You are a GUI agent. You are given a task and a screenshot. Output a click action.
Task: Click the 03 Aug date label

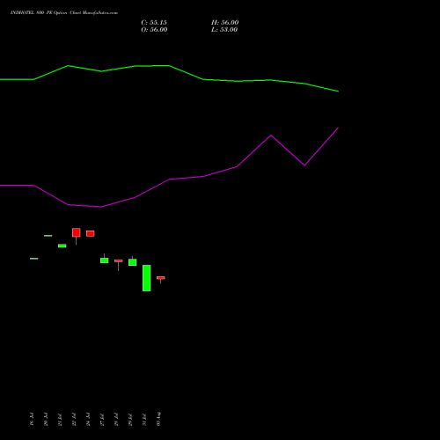(158, 419)
